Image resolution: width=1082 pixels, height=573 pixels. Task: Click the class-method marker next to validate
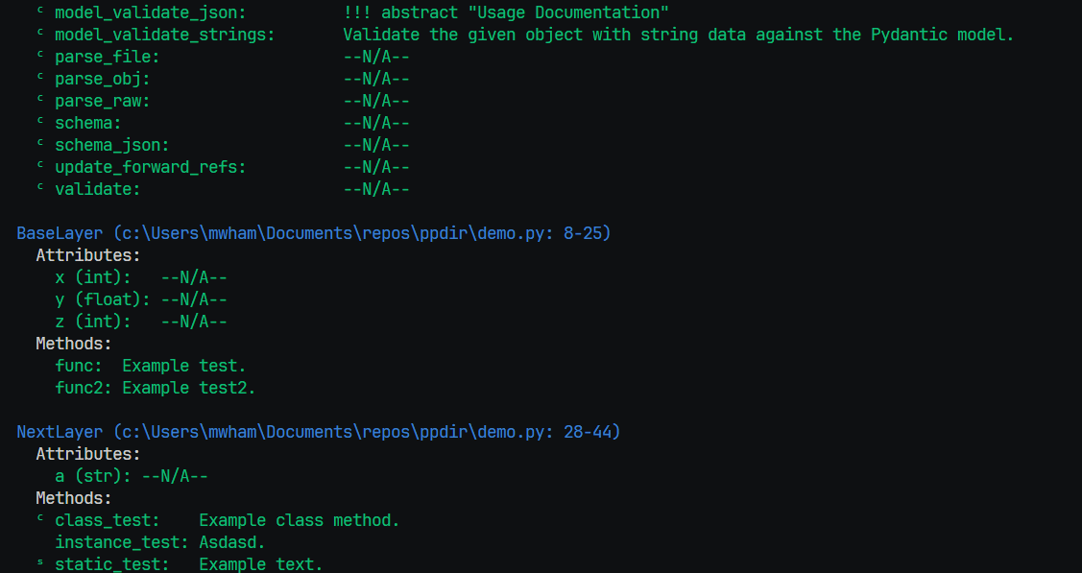tap(40, 188)
